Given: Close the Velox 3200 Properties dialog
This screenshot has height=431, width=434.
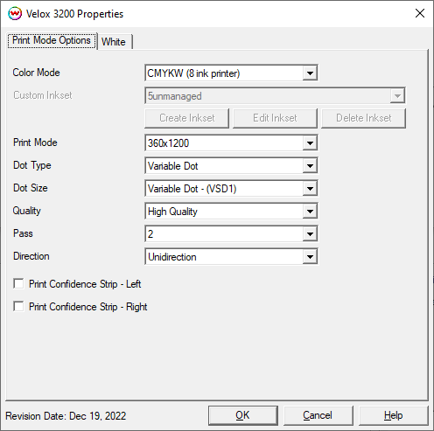Looking at the screenshot, I should [x=420, y=13].
